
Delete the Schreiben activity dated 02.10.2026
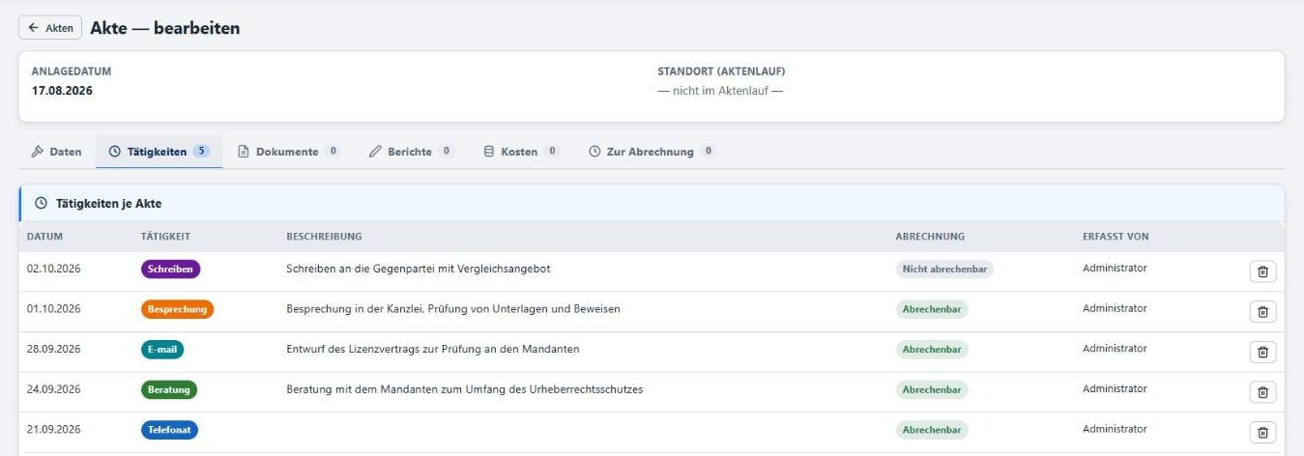[x=1262, y=271]
